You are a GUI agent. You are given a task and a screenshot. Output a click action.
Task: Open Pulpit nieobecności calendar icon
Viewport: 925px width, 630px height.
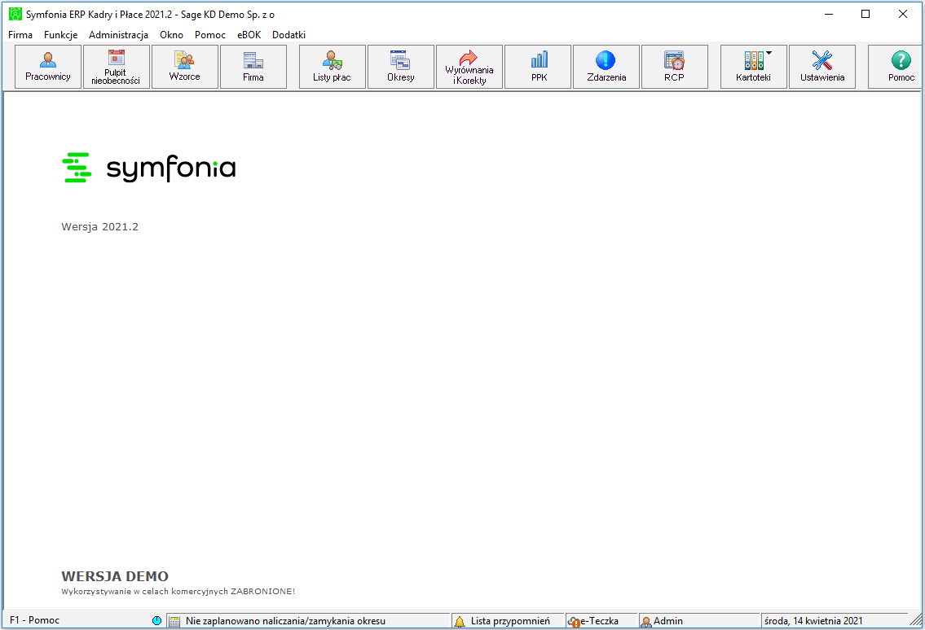(117, 58)
